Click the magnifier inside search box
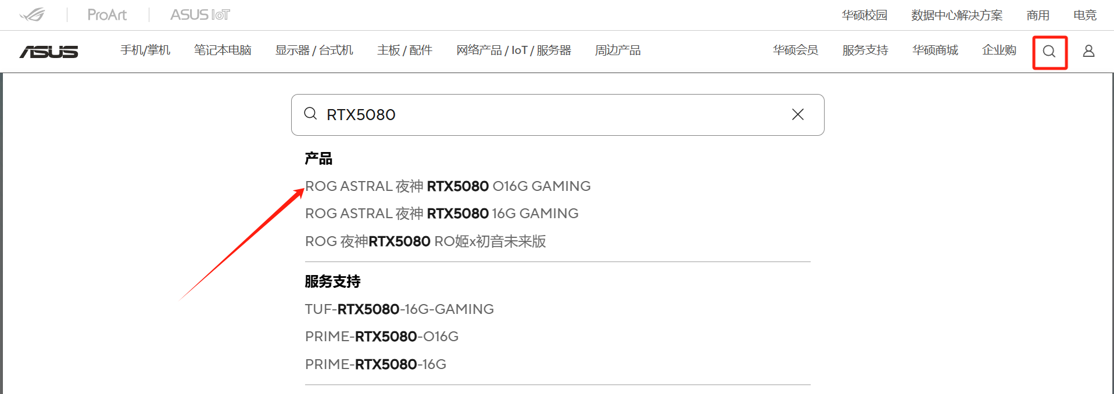Image resolution: width=1114 pixels, height=394 pixels. coord(311,114)
